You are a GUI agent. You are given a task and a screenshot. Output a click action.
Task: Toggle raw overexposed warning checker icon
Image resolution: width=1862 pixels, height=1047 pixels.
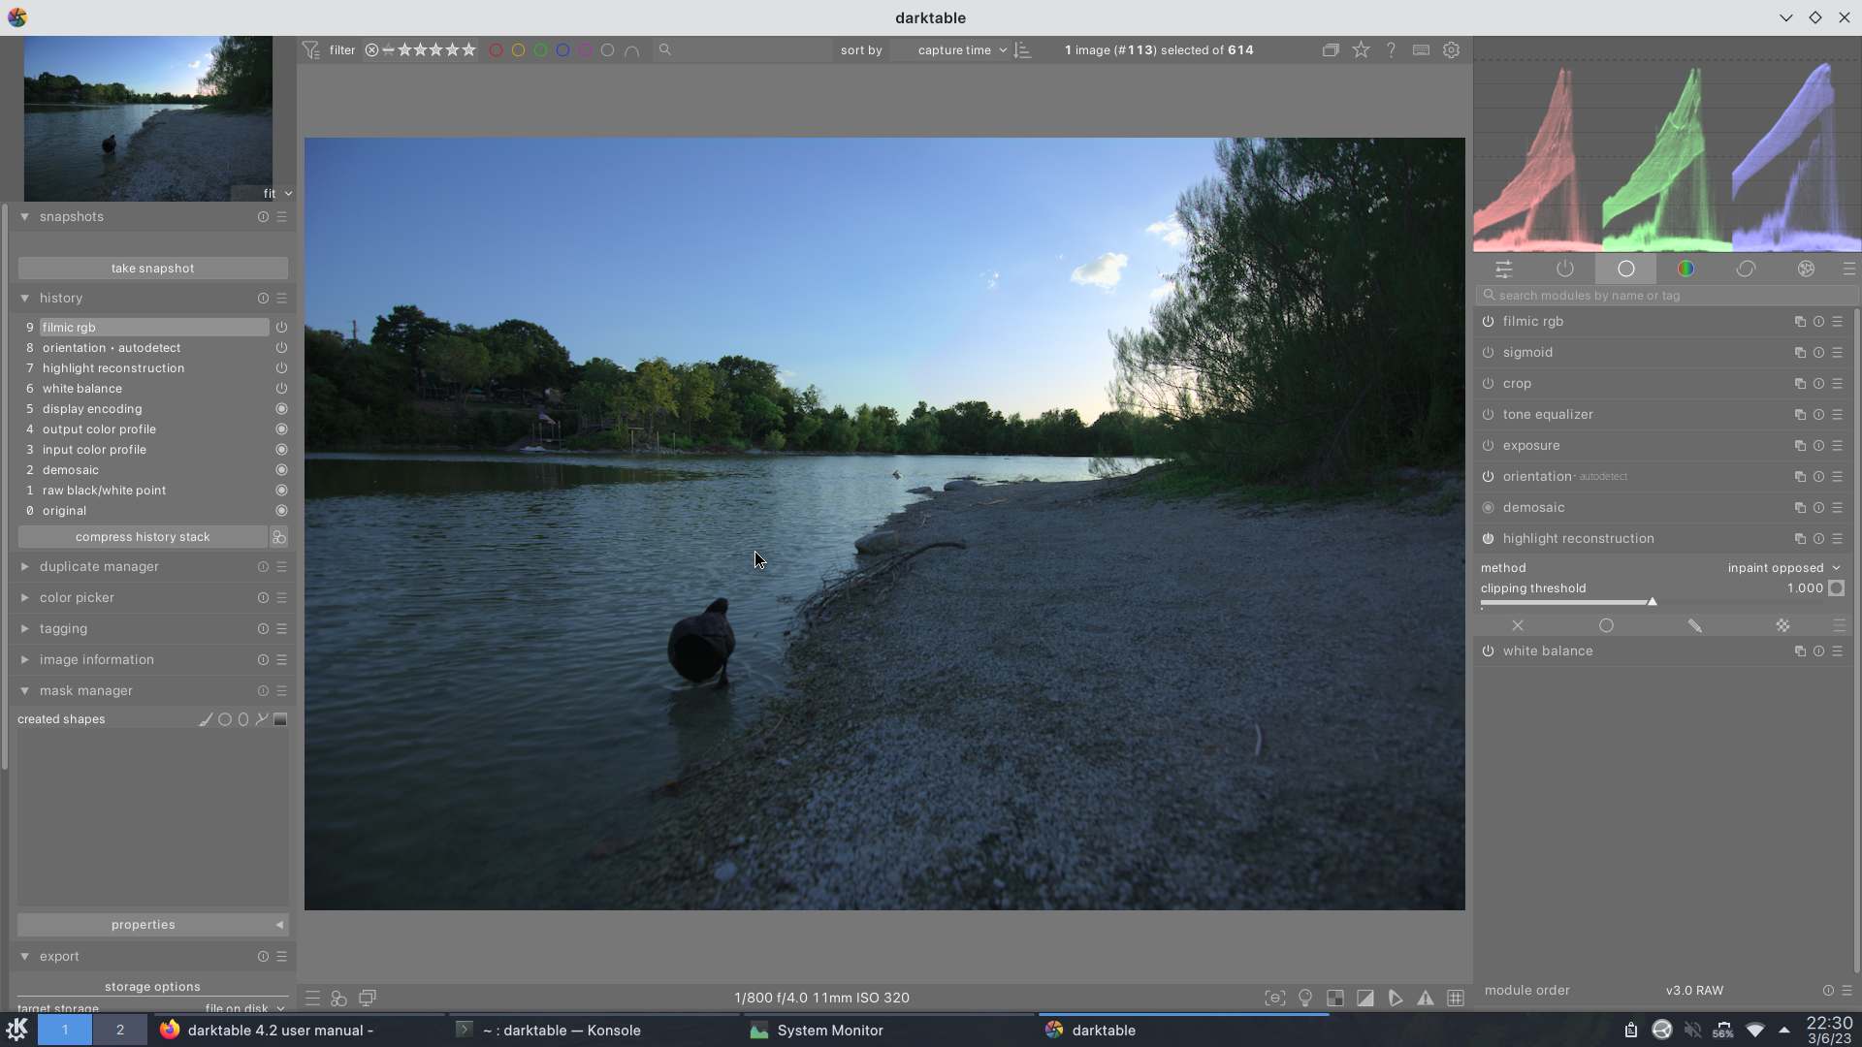coord(1335,998)
